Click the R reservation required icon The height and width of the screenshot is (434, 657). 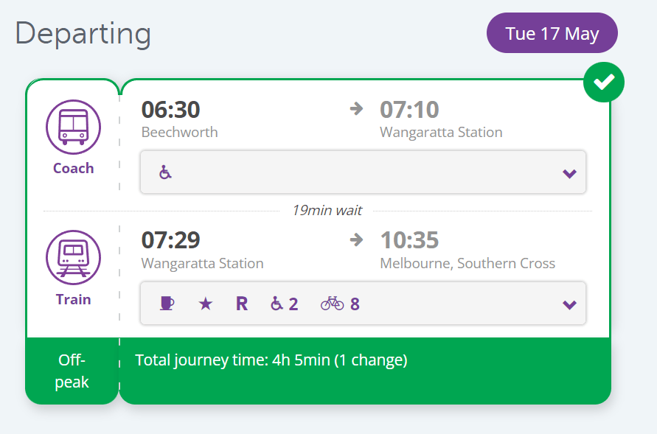point(242,304)
